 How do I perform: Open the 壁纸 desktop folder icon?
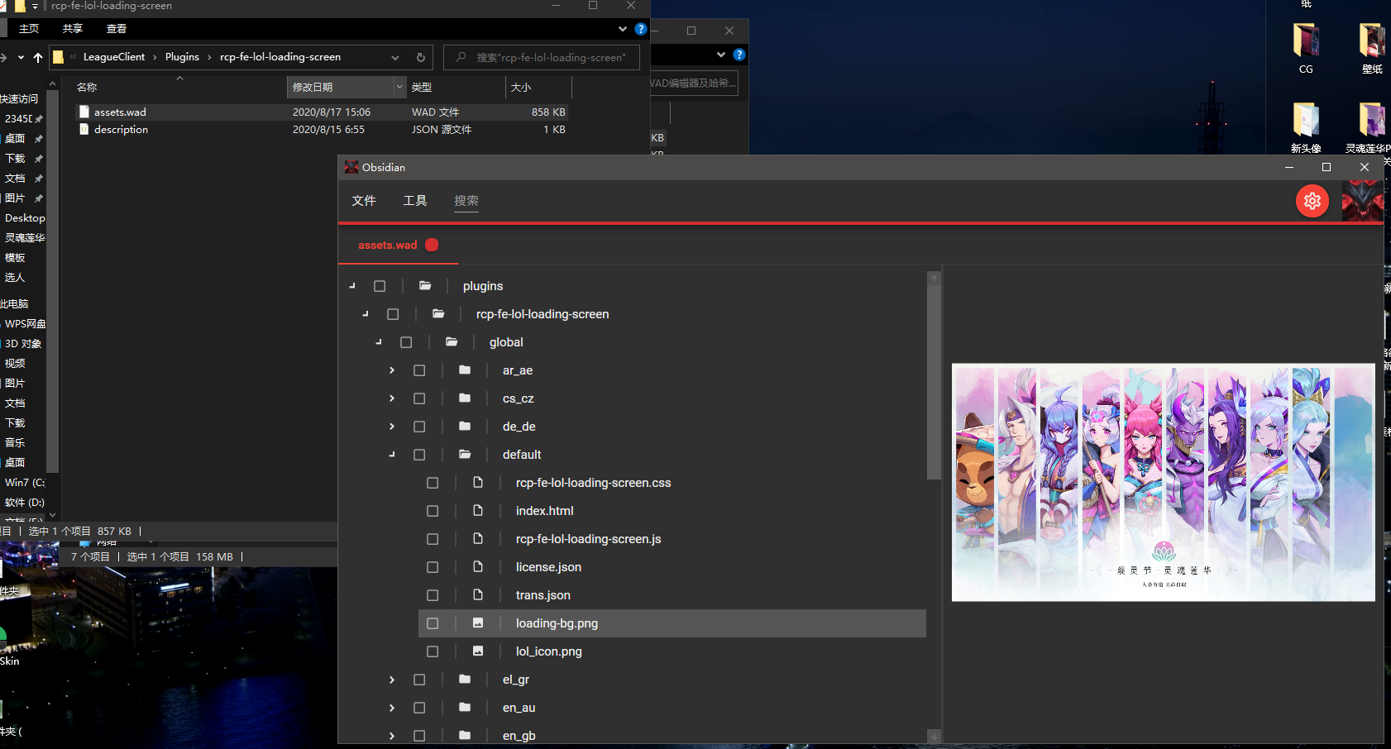(1372, 40)
